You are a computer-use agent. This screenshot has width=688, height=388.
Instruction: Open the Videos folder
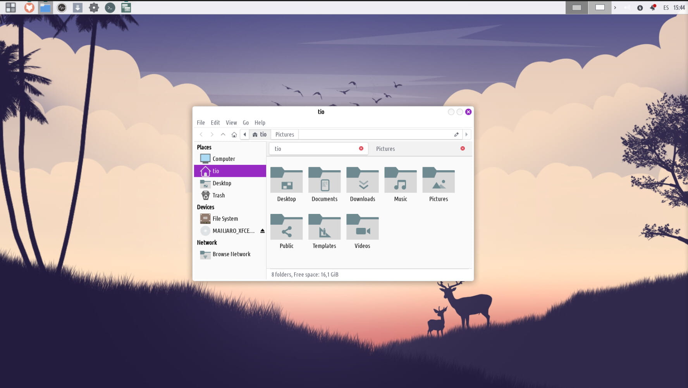(x=362, y=227)
